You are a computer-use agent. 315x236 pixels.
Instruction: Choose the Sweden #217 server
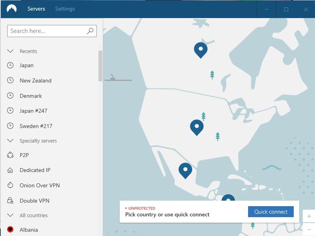click(36, 126)
